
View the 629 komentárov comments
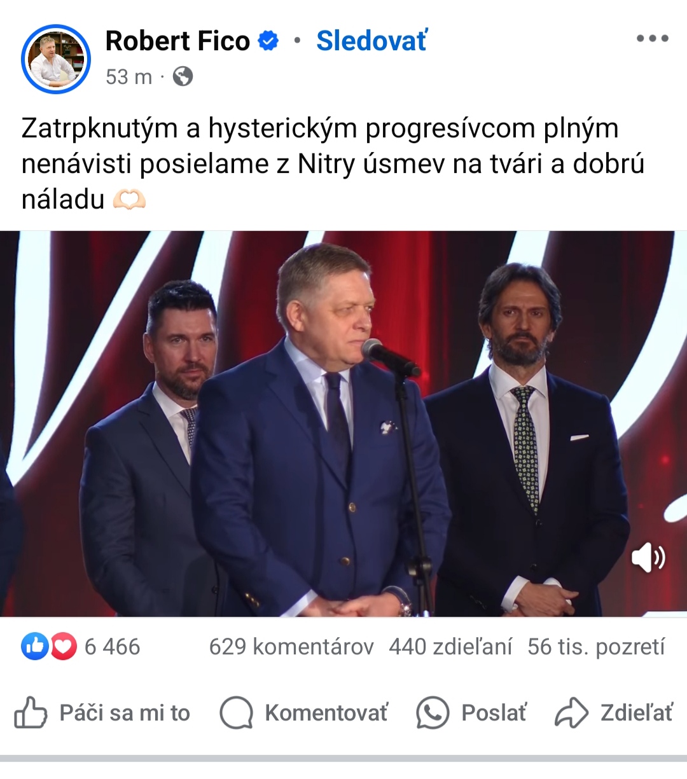click(x=291, y=647)
